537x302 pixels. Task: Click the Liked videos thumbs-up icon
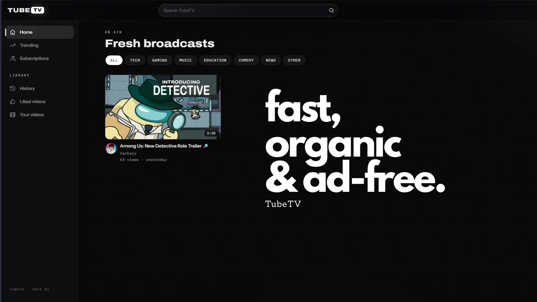[x=13, y=102]
